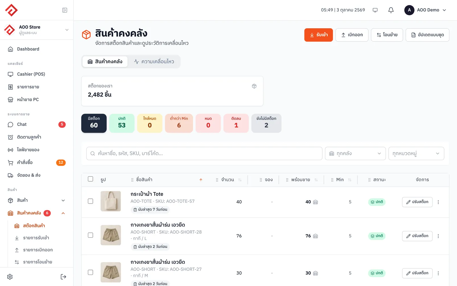
Task: Filter by ต่ำกว่า Min 6 chip
Action: pos(179,123)
